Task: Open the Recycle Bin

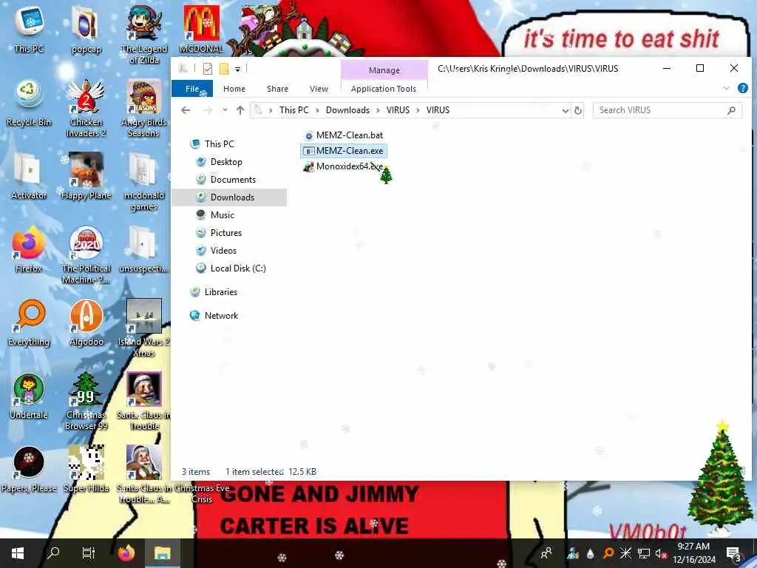Action: tap(29, 102)
